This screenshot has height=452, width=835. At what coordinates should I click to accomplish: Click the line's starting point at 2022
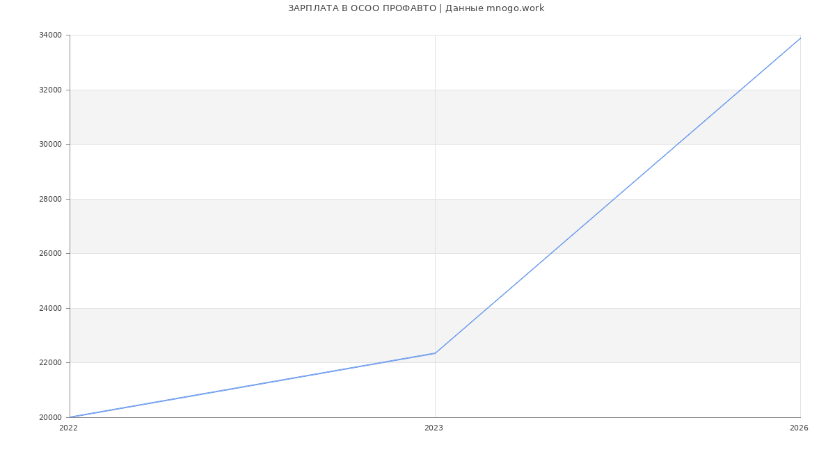(70, 417)
